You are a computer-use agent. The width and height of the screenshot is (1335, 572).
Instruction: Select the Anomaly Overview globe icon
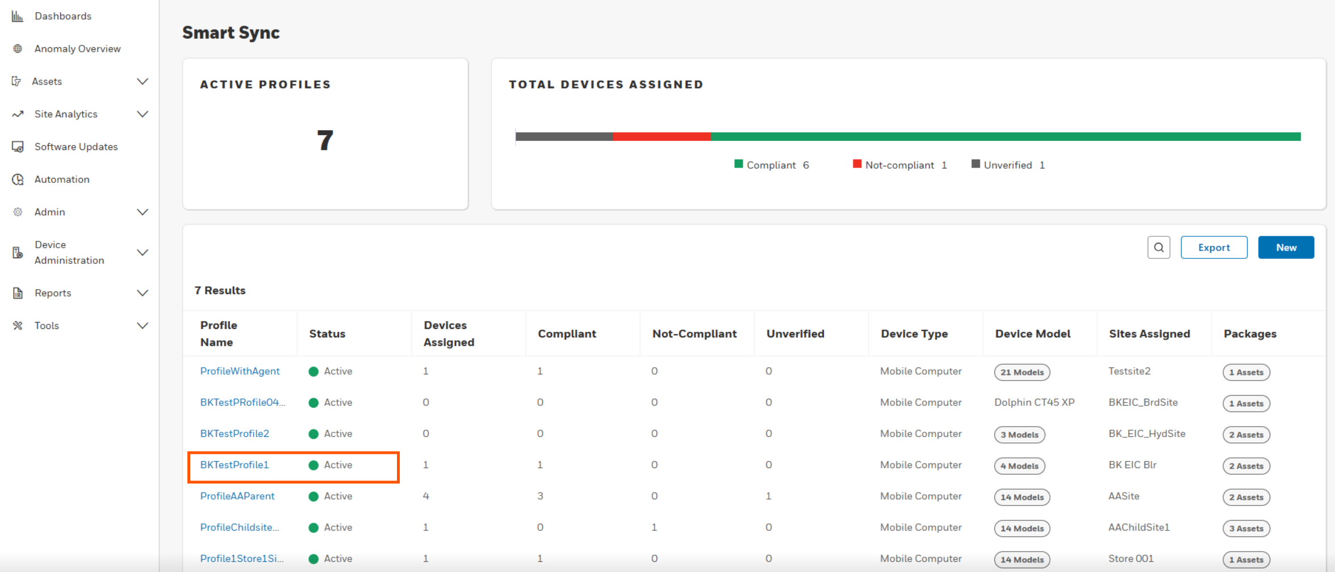(x=17, y=48)
